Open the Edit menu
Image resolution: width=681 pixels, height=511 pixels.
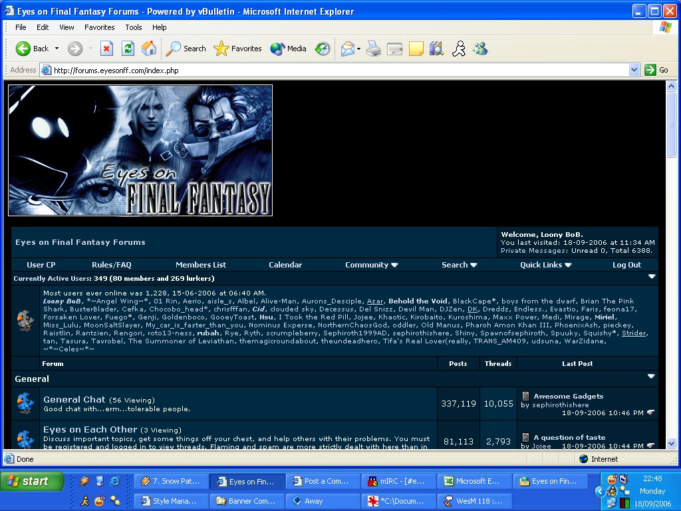tap(43, 27)
